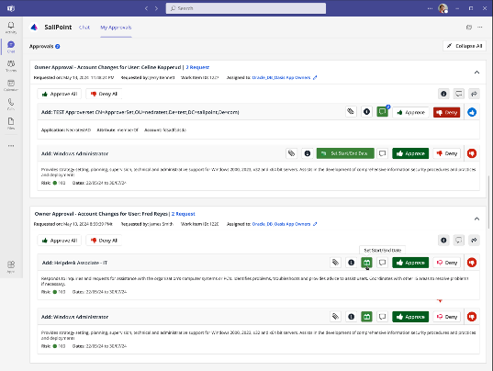Open comments for Fred Reyes approval
The height and width of the screenshot is (371, 493).
tap(459, 241)
